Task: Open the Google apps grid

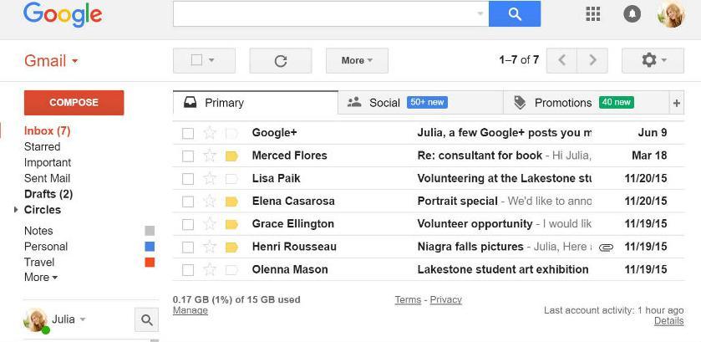Action: (x=593, y=14)
